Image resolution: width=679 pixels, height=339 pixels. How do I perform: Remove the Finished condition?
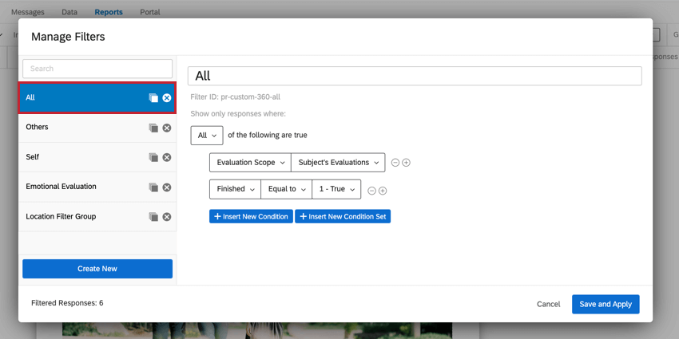point(371,191)
